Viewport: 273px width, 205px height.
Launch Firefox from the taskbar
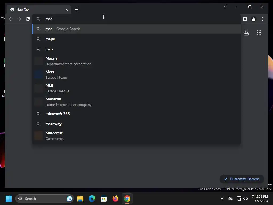(x=115, y=199)
